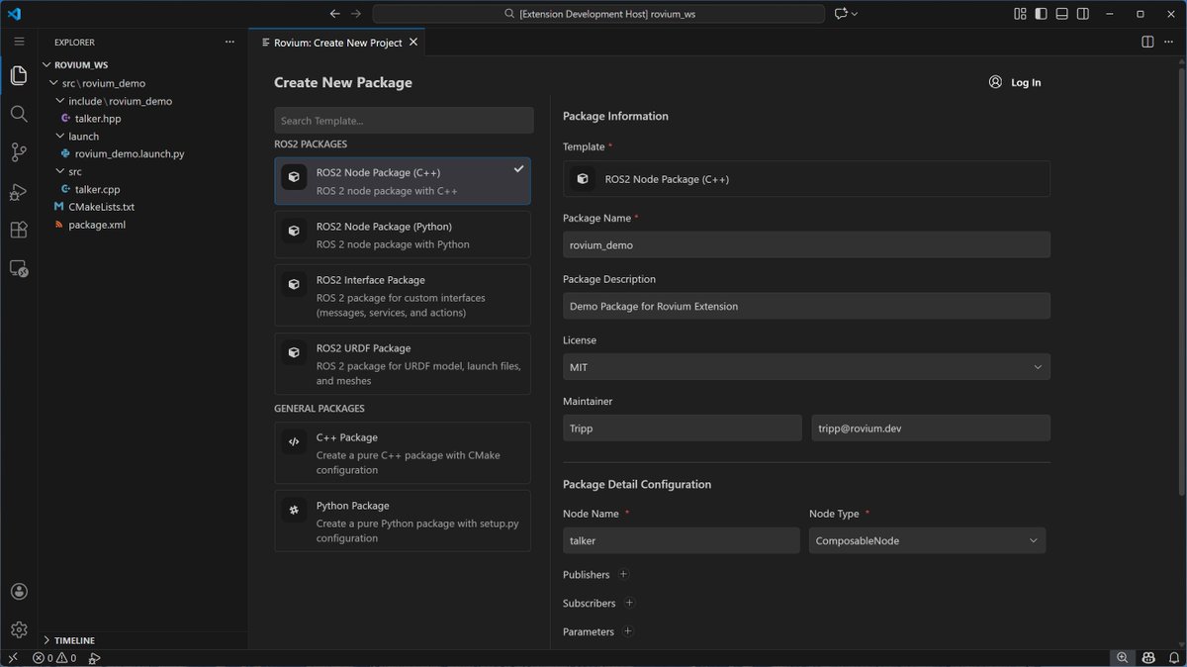Click the zoom magnifier status bar icon

point(1122,658)
